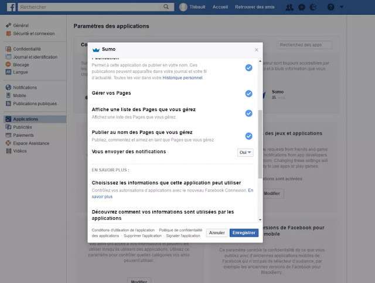Click the search magnifier icon
This screenshot has height=283, width=375.
coord(166,6)
